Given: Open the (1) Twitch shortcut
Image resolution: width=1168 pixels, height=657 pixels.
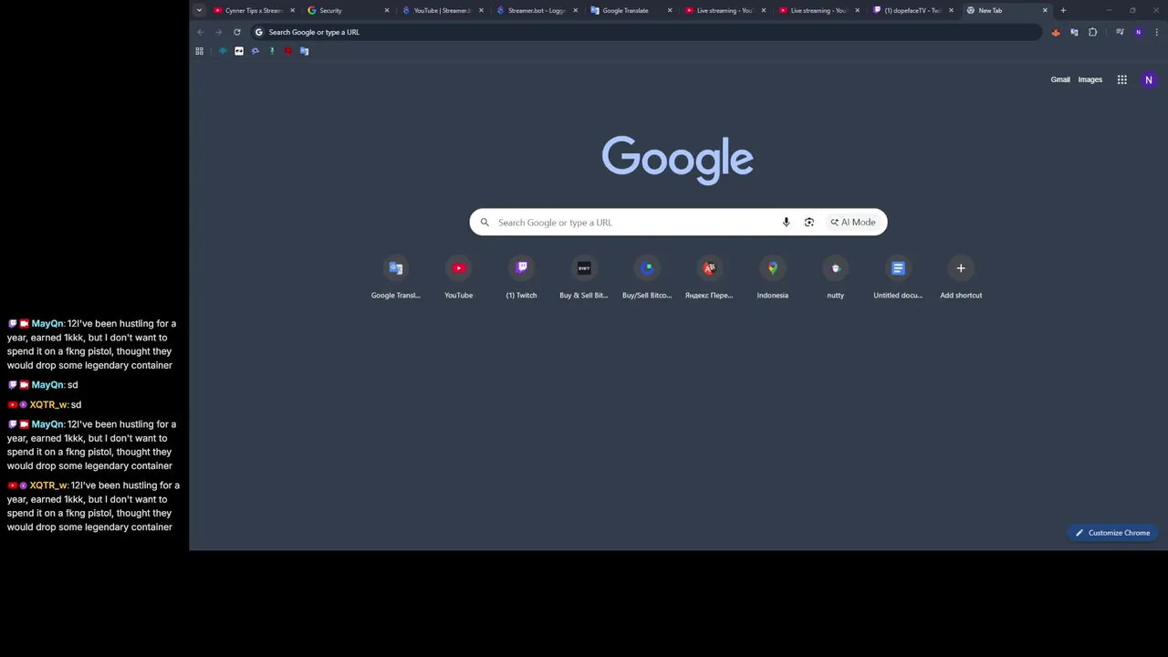Looking at the screenshot, I should pos(521,277).
